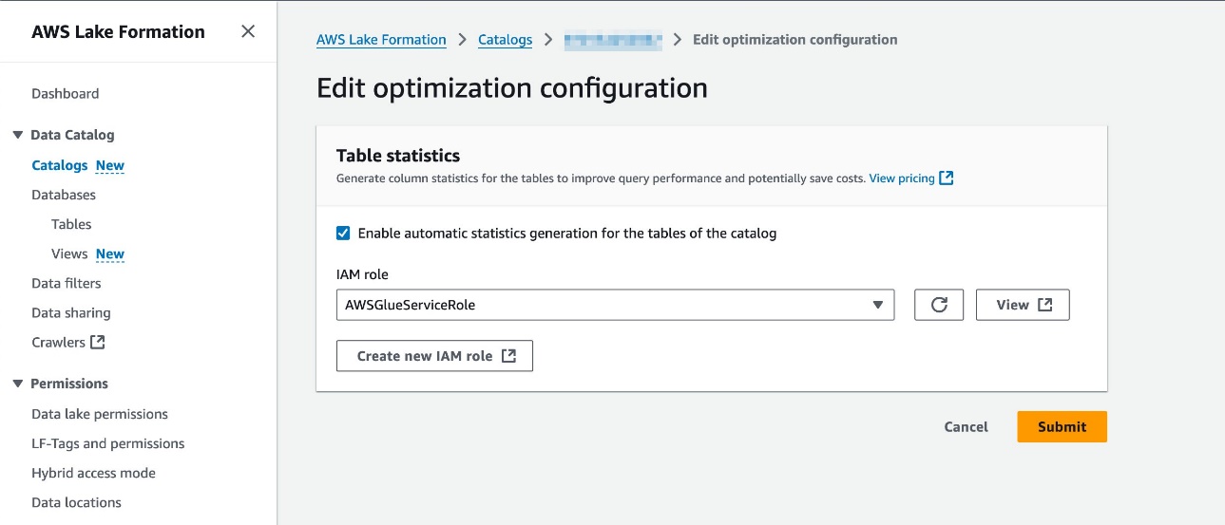Go to Databases in sidebar
This screenshot has height=525, width=1225.
click(64, 195)
